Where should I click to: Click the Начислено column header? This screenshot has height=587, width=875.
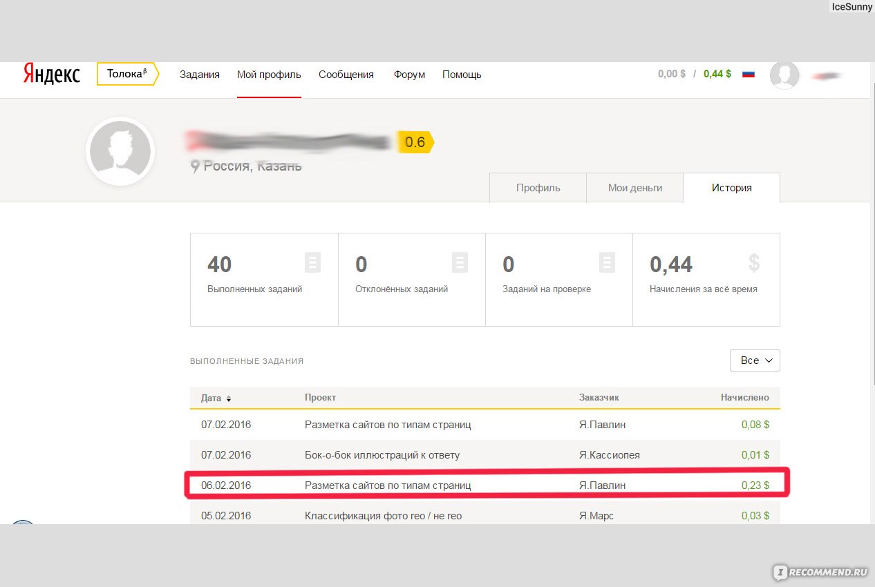point(745,398)
